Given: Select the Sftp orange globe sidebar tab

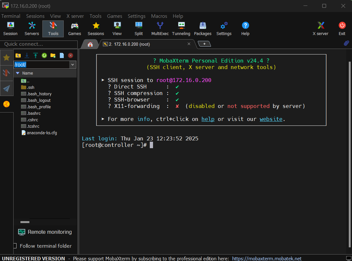Looking at the screenshot, I should click(6, 104).
